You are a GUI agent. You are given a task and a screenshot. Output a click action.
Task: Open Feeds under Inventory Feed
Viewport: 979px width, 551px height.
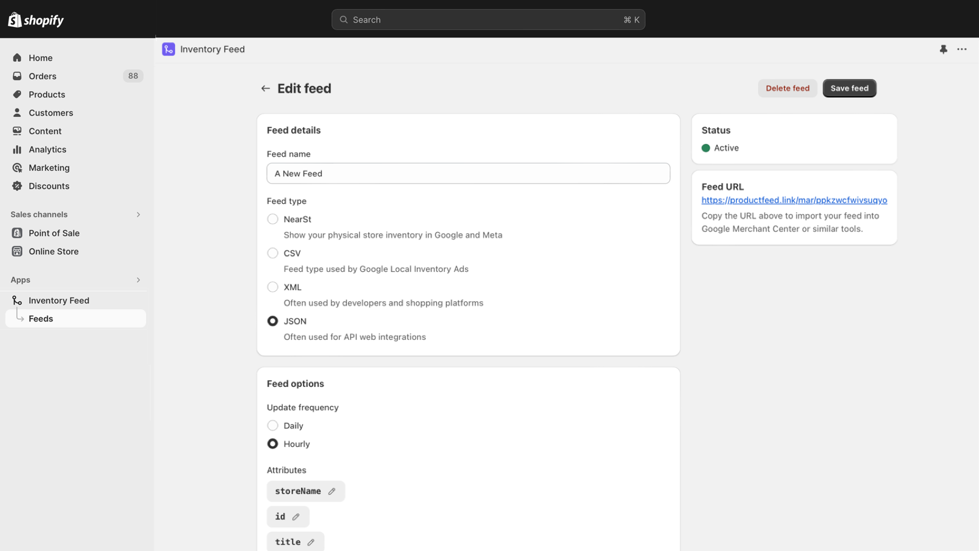41,318
